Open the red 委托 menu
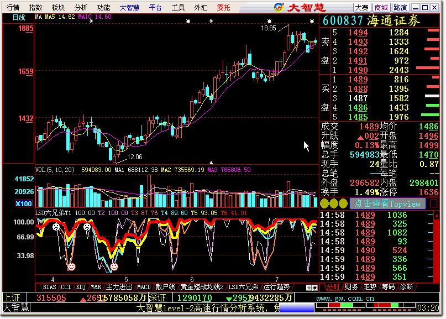 point(224,7)
